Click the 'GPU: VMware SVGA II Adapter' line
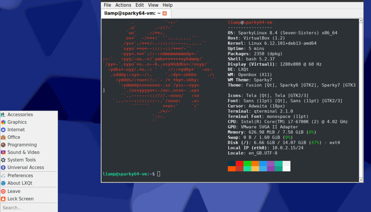371x212 pixels. [263, 127]
